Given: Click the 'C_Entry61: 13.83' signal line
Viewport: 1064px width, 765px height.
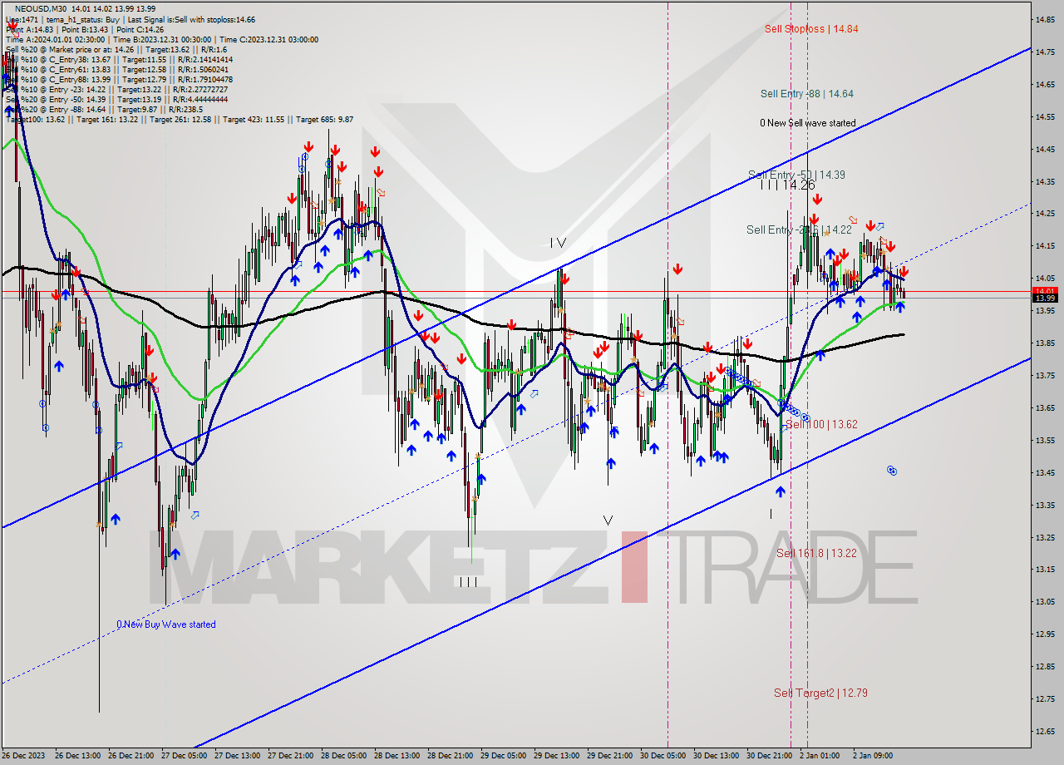Looking at the screenshot, I should click(116, 69).
